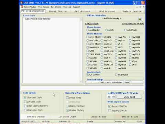Click the application icon in the title bar

tap(21, 3)
